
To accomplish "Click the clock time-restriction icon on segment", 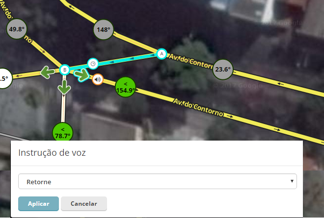I will [93, 64].
